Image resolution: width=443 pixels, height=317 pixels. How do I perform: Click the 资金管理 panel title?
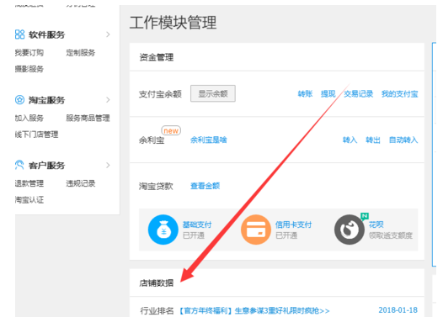(157, 57)
